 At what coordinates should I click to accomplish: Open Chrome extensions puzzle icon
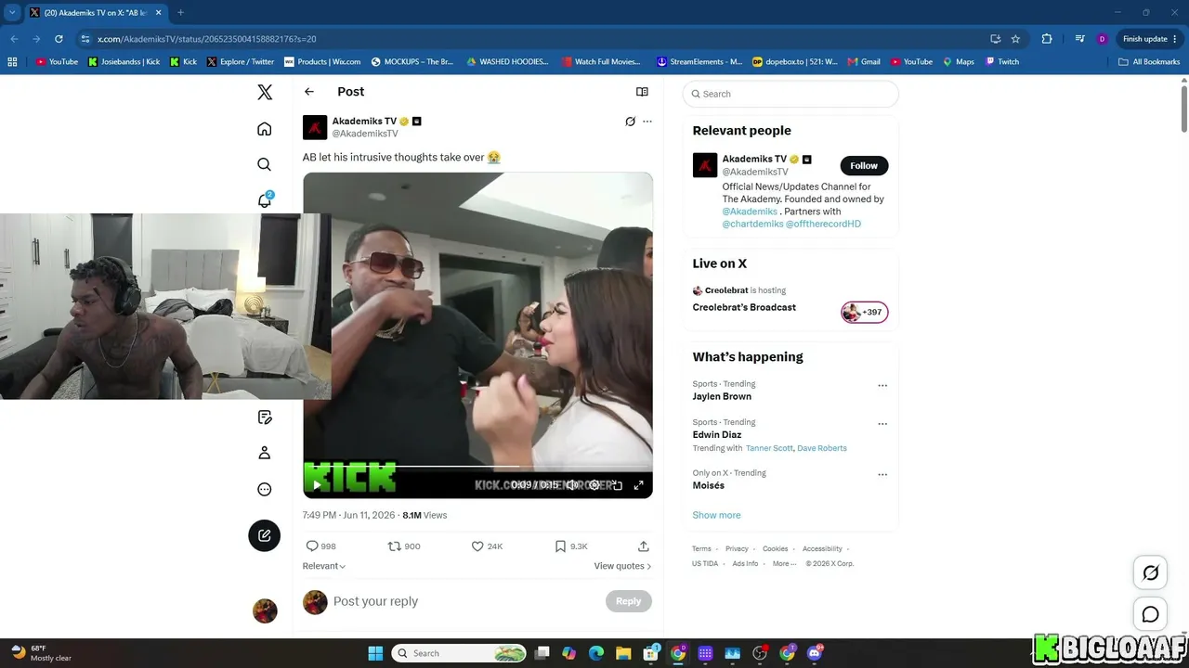(1047, 39)
